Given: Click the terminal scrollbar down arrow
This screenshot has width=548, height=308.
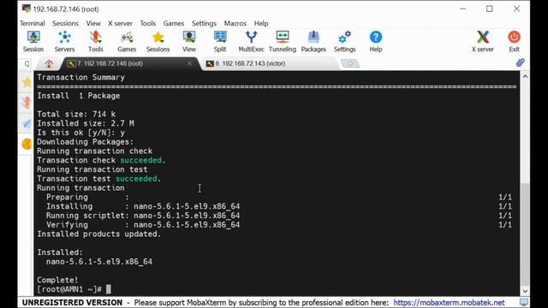Looking at the screenshot, I should pyautogui.click(x=525, y=291).
